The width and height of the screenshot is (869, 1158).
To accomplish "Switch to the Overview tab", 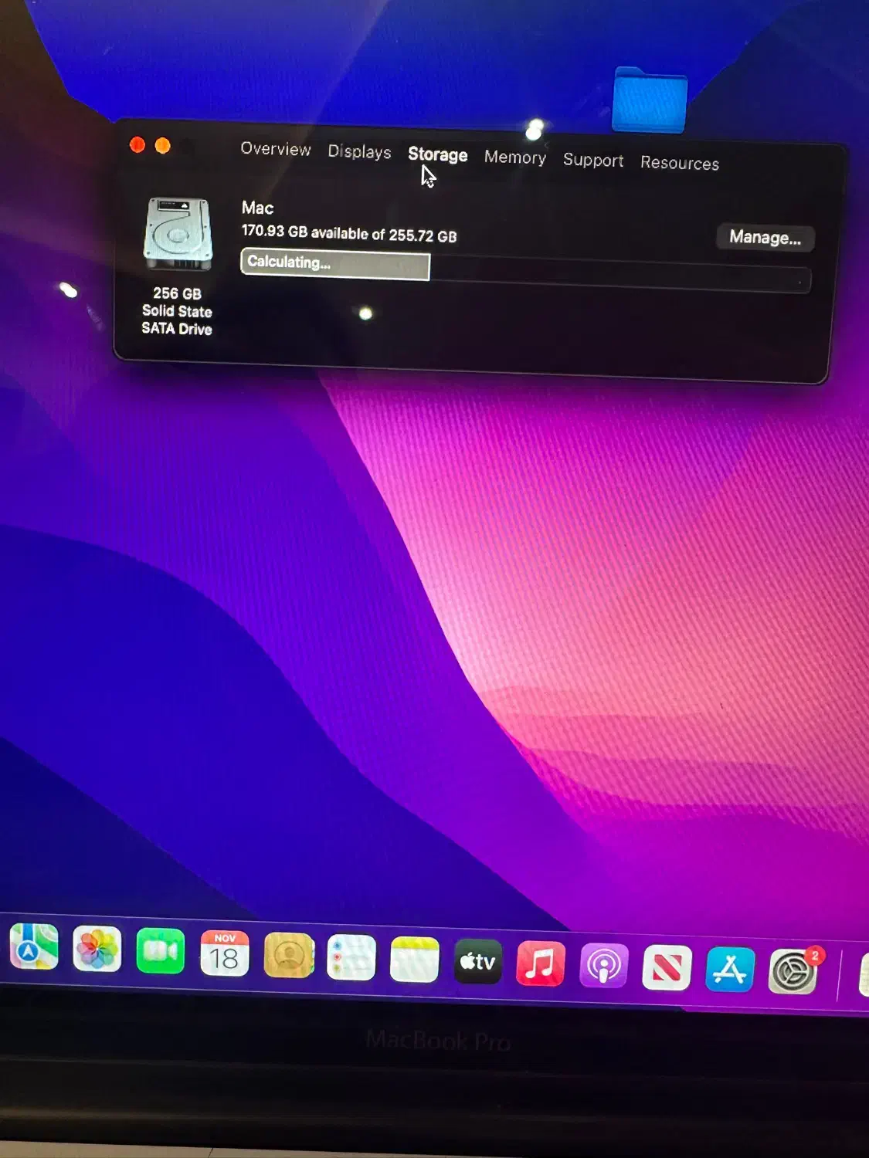I will tap(276, 149).
